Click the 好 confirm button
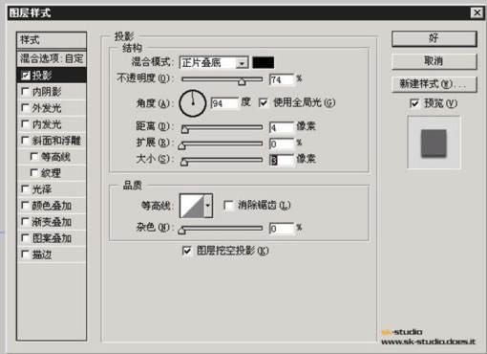The height and width of the screenshot is (354, 487). point(434,38)
